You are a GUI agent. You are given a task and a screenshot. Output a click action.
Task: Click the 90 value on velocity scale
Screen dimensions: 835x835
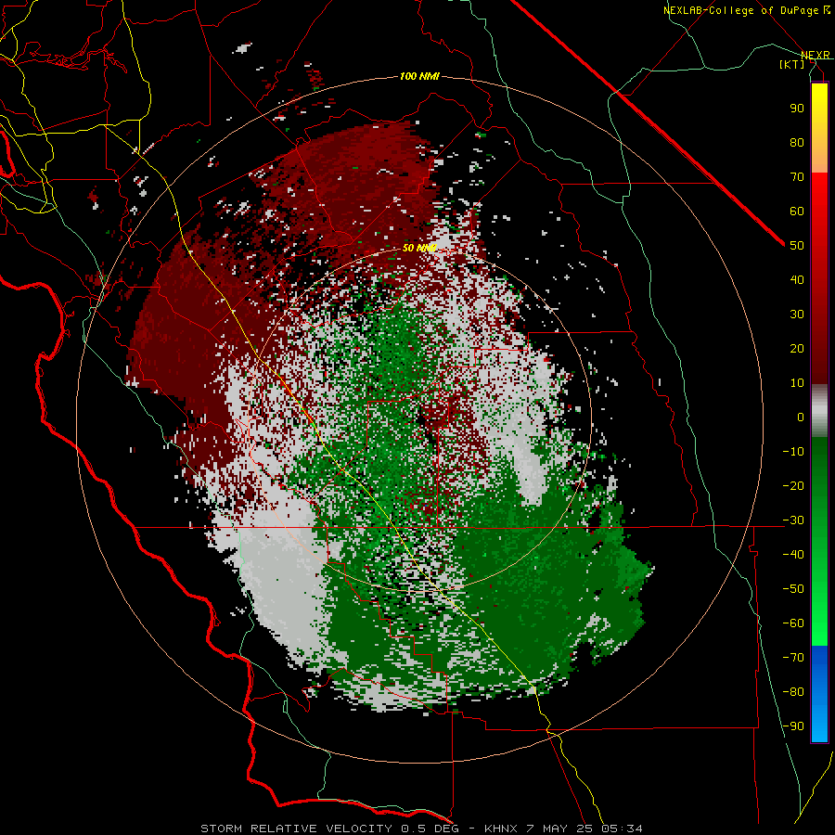click(797, 109)
